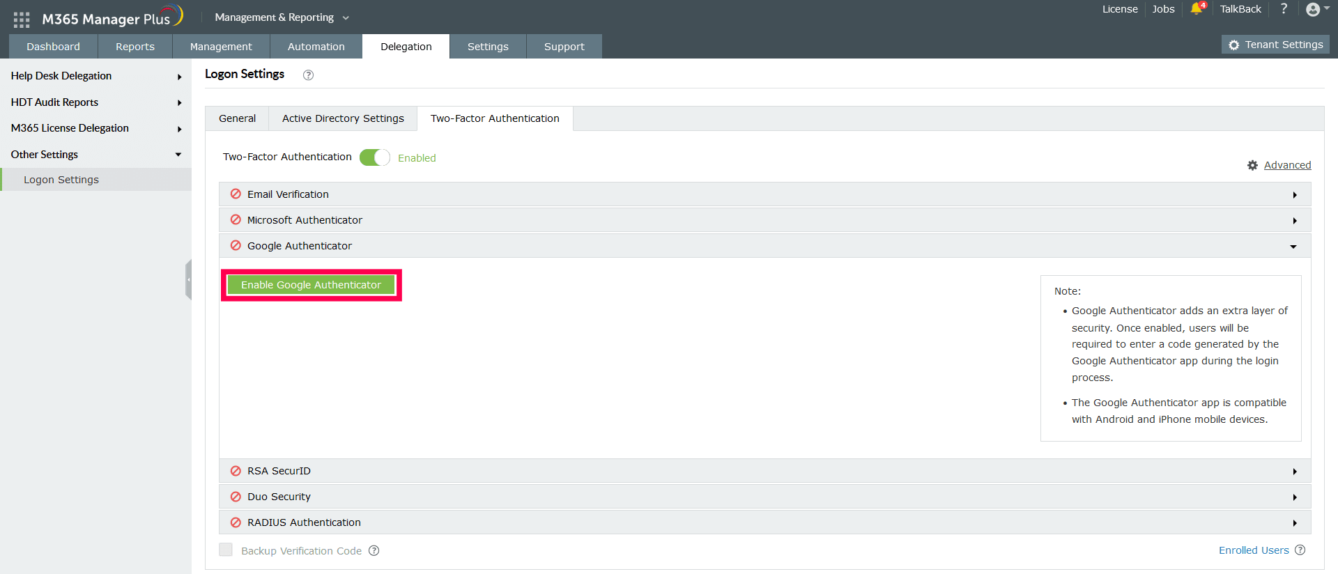1338x574 pixels.
Task: Expand the Microsoft Authenticator section arrow
Action: (x=1295, y=221)
